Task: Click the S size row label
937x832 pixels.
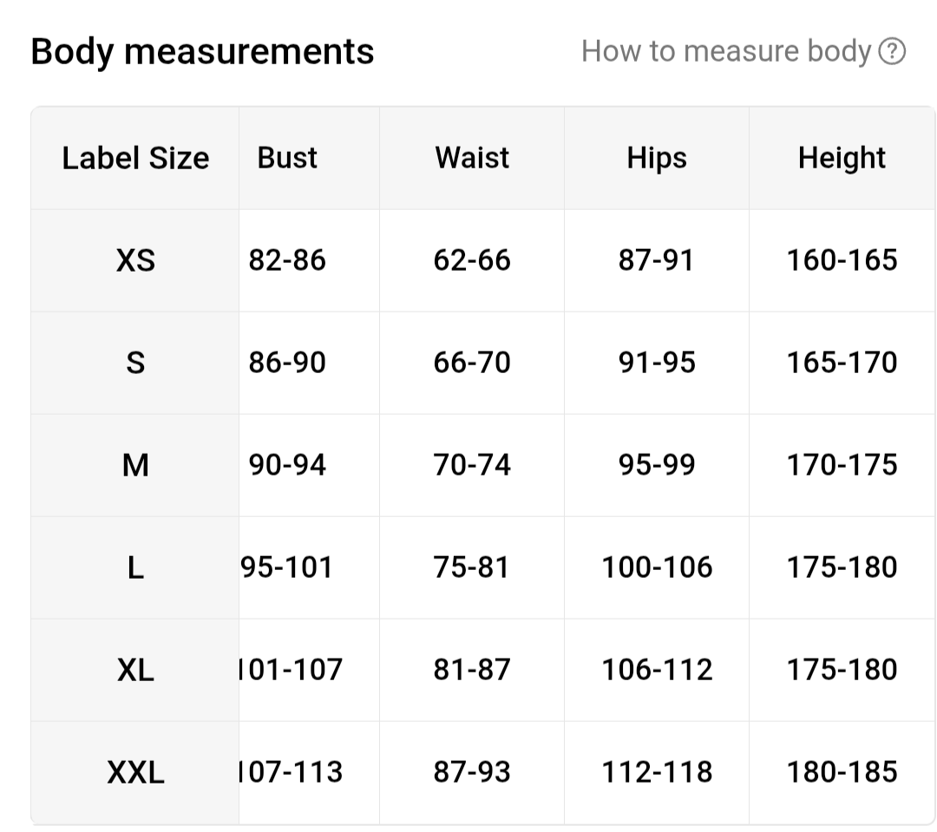Action: 135,363
